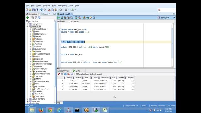
Task: Click the Undo icon in main toolbar
Action: click(41, 10)
